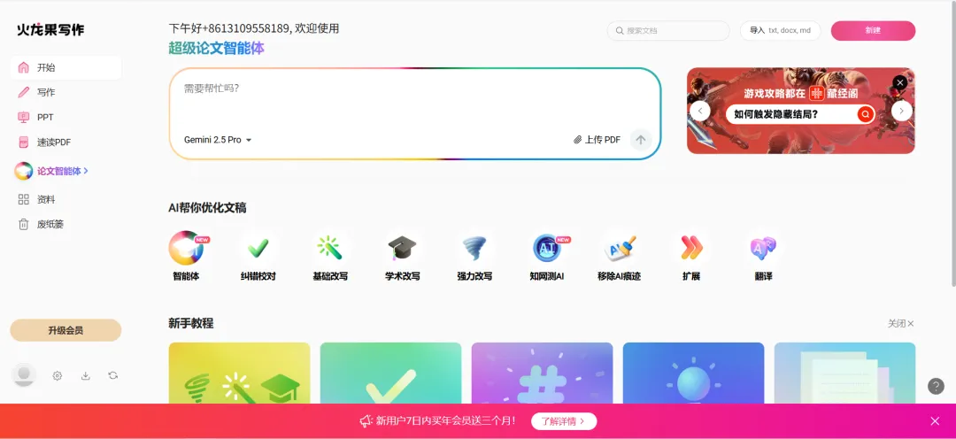Open the settings gear in sidebar bottom
The height and width of the screenshot is (439, 956).
58,375
